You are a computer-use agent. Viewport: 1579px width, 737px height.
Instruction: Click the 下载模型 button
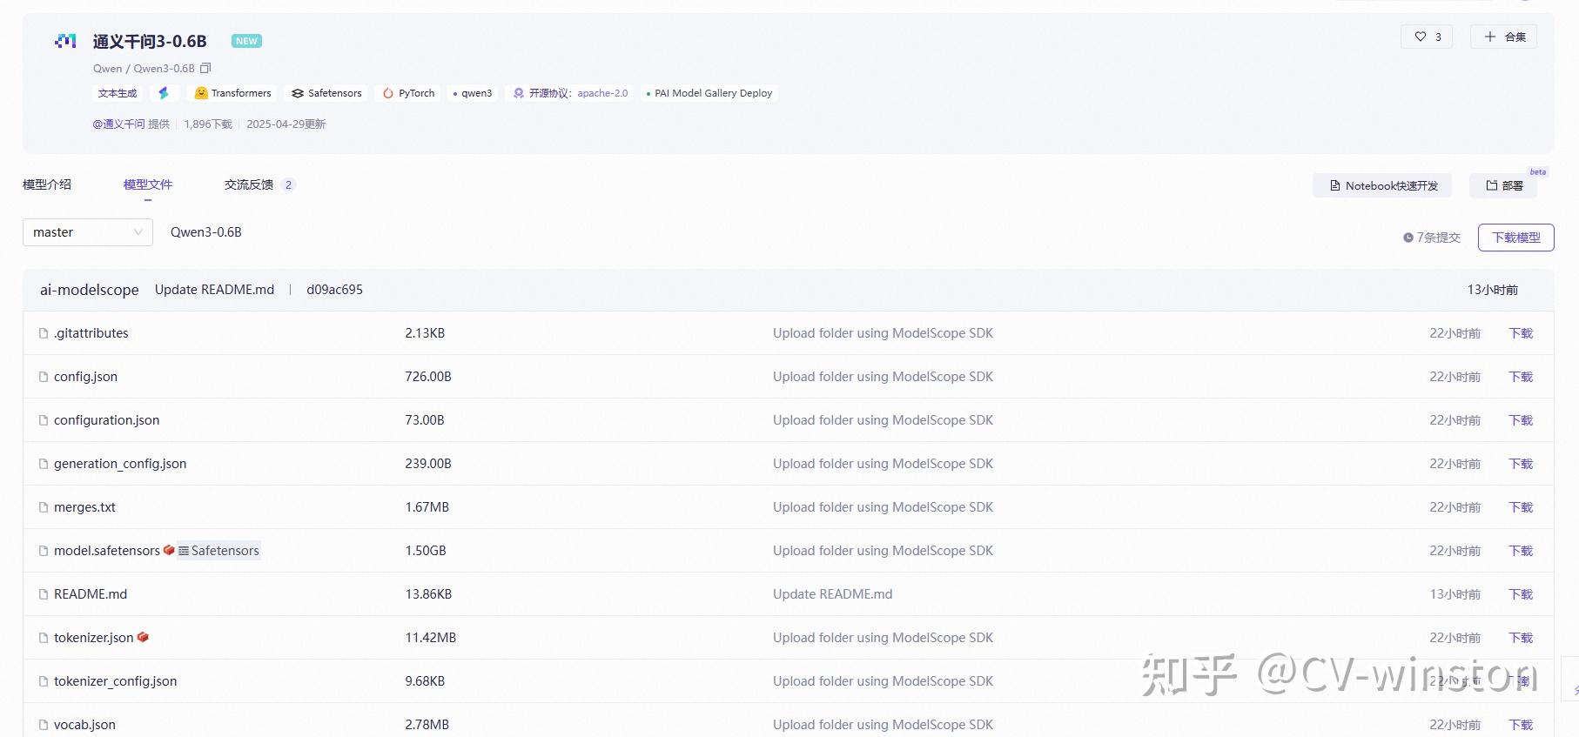[x=1516, y=238]
